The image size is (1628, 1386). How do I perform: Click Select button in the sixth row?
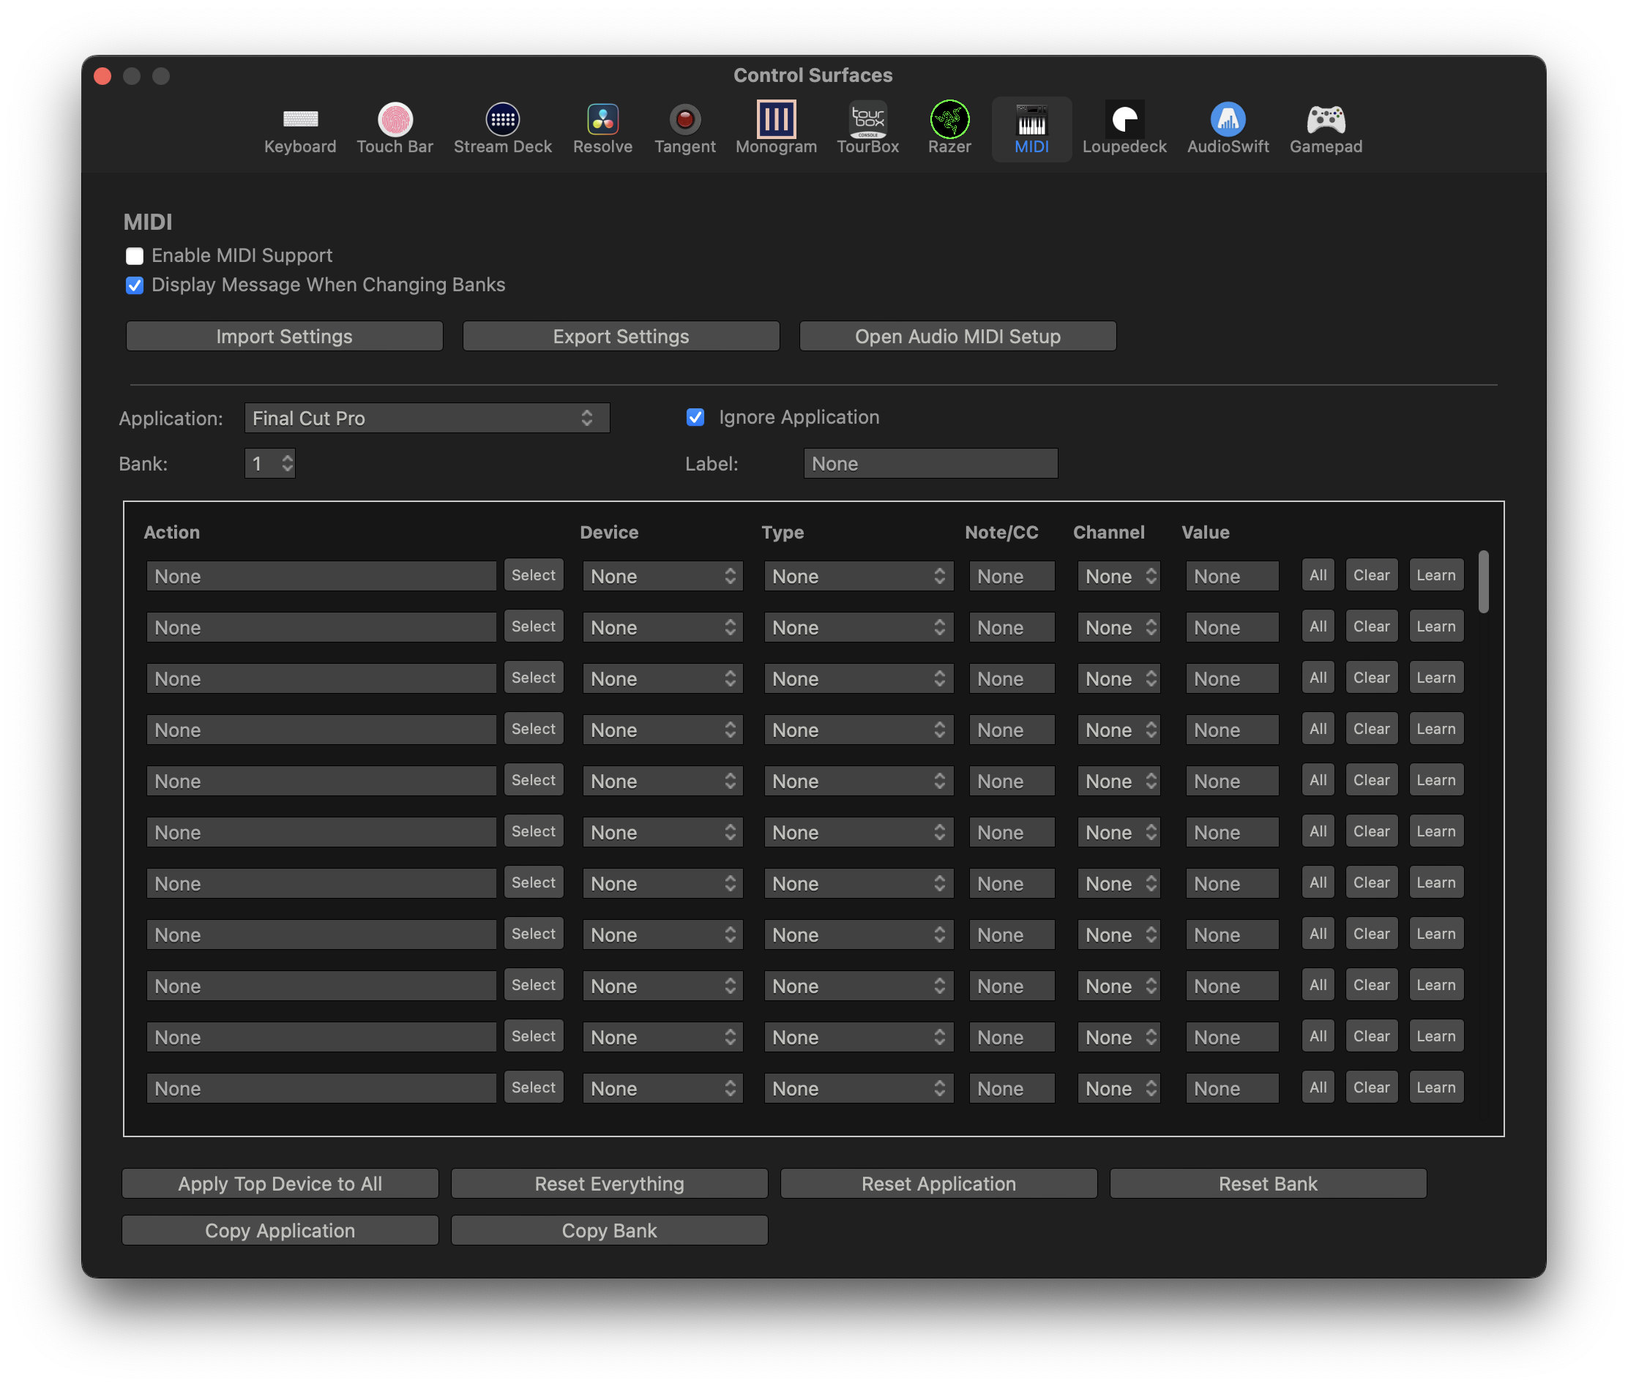[534, 831]
